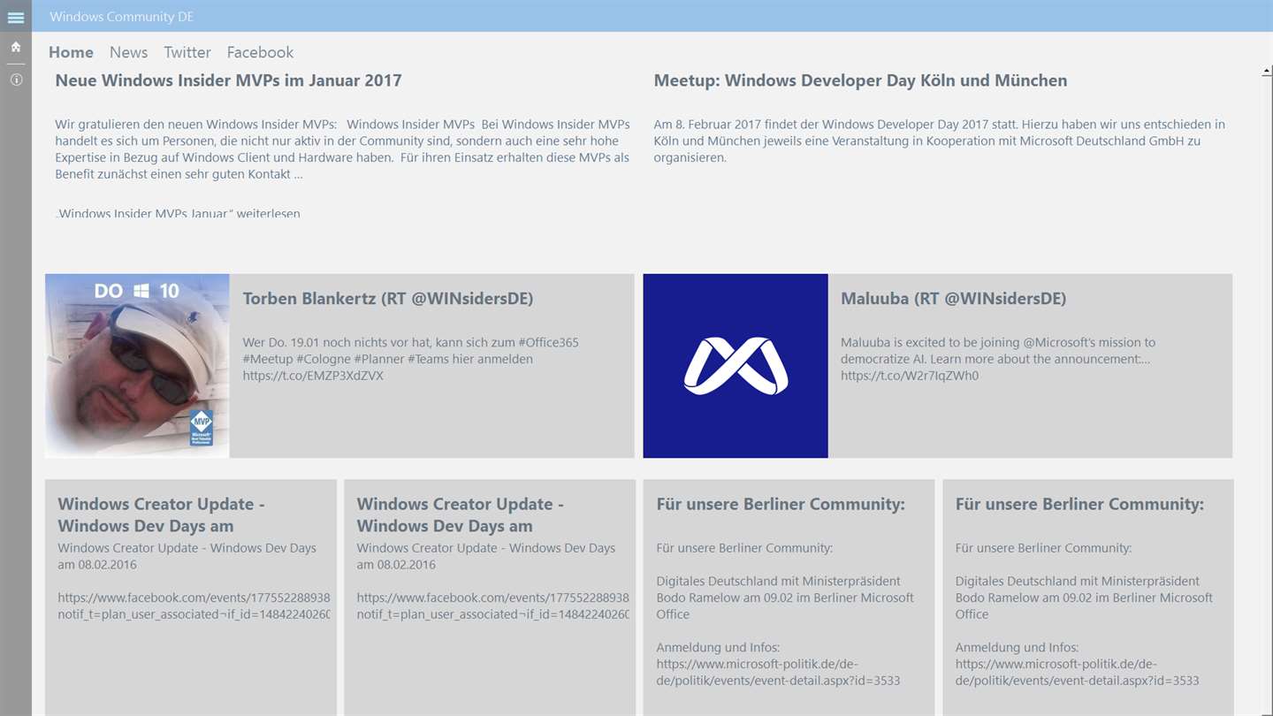Viewport: 1273px width, 716px height.
Task: Open the Twitter tab
Action: (x=187, y=52)
